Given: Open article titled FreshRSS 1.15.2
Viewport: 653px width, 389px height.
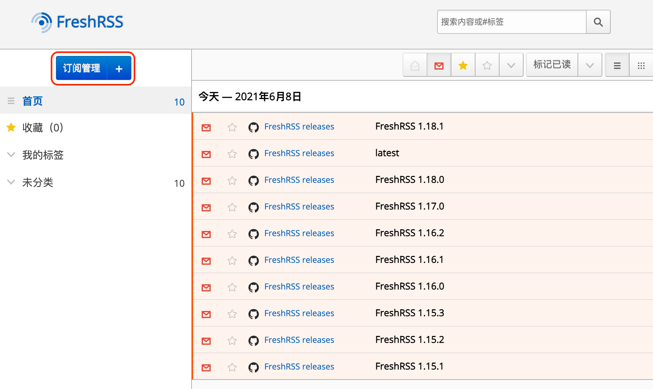Looking at the screenshot, I should (x=410, y=340).
